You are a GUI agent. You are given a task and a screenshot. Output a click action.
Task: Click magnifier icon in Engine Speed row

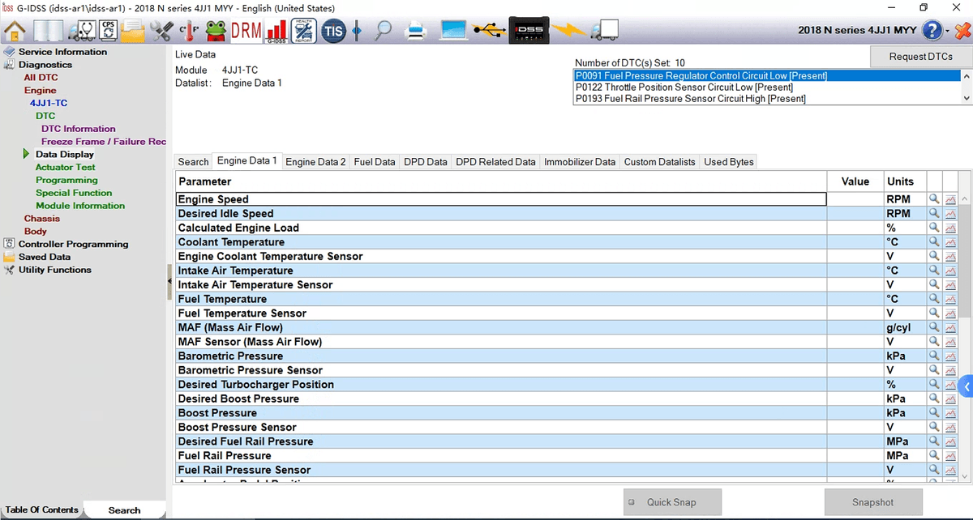(x=934, y=199)
